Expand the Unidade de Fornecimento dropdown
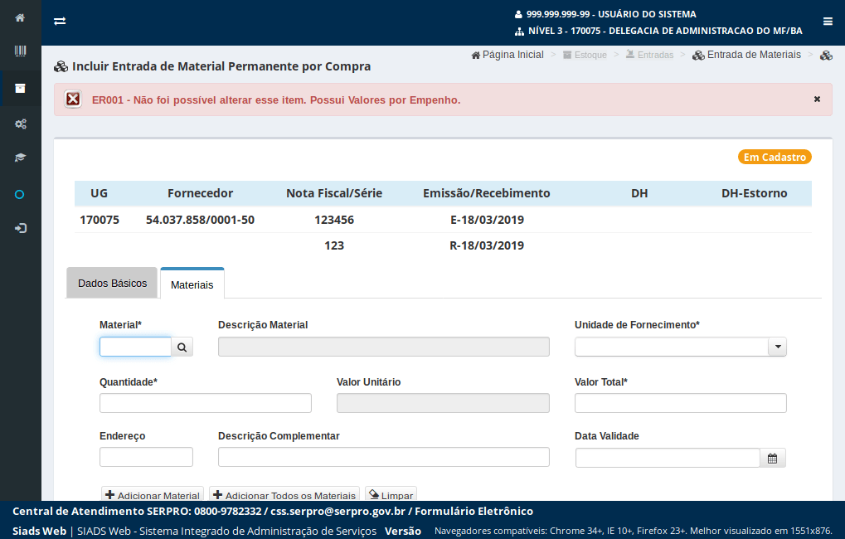 [x=777, y=347]
